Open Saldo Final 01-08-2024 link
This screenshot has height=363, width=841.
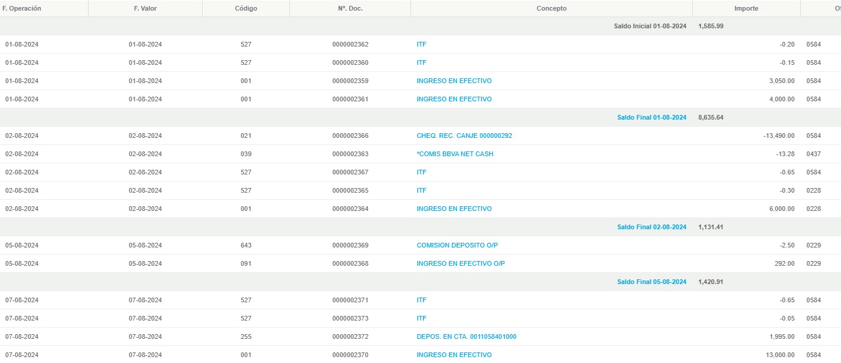pos(652,117)
